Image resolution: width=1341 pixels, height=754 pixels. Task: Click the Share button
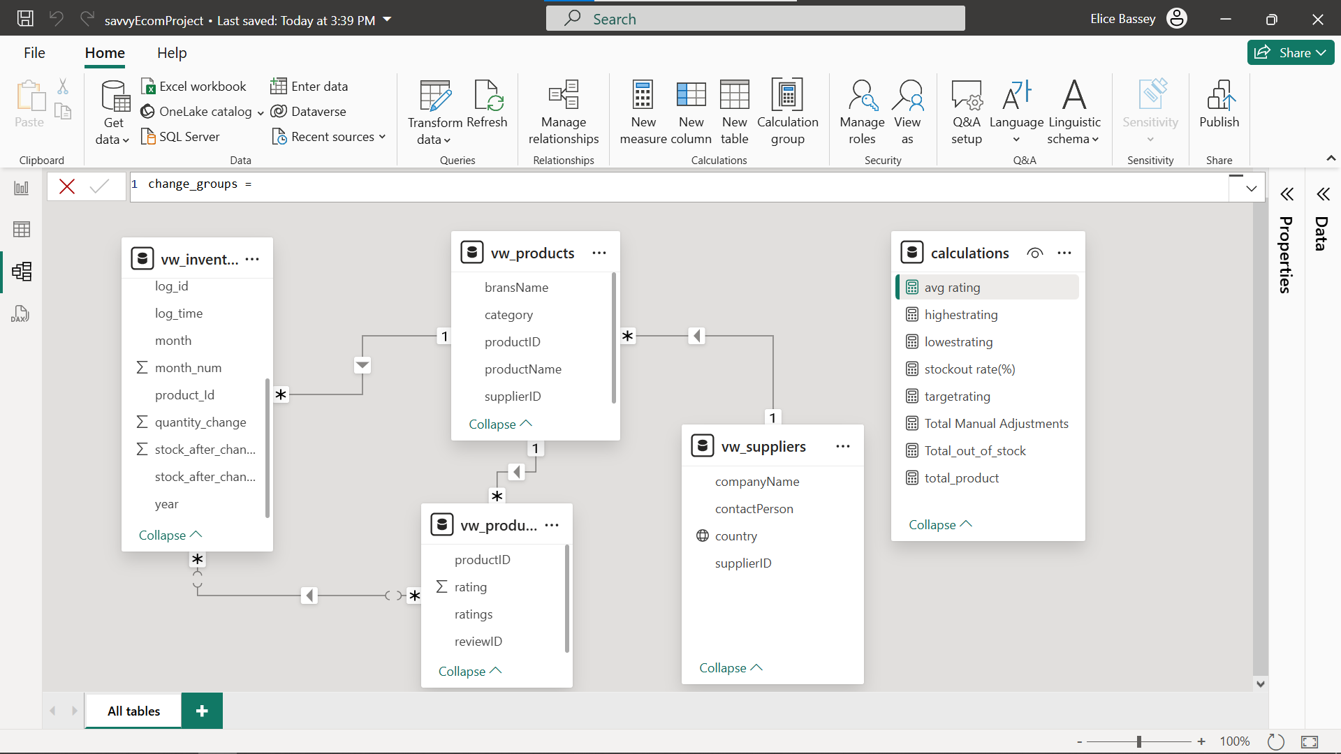(1290, 52)
